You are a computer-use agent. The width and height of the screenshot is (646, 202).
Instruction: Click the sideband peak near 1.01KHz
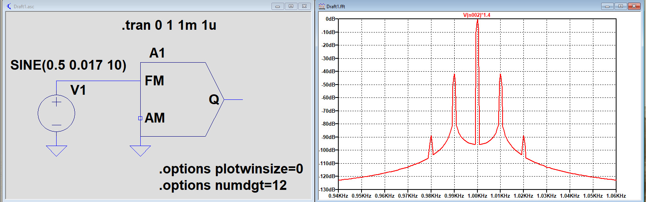[x=500, y=74]
